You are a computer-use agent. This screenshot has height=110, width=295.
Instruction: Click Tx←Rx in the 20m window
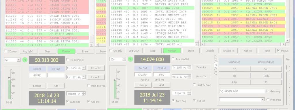[201, 68]
